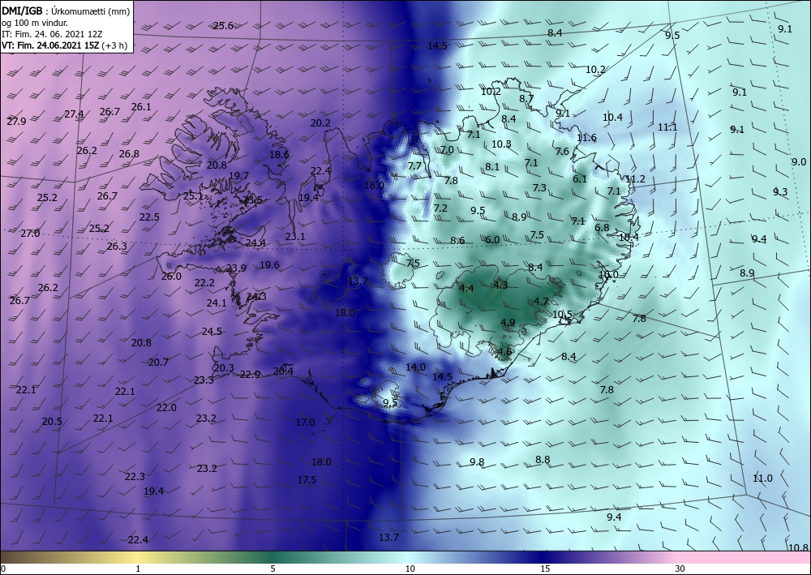
Task: Click the value 22.3 on the map
Action: point(135,476)
